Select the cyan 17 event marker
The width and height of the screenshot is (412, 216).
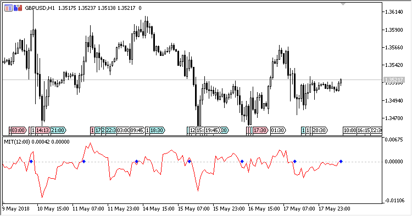[x=98, y=130]
